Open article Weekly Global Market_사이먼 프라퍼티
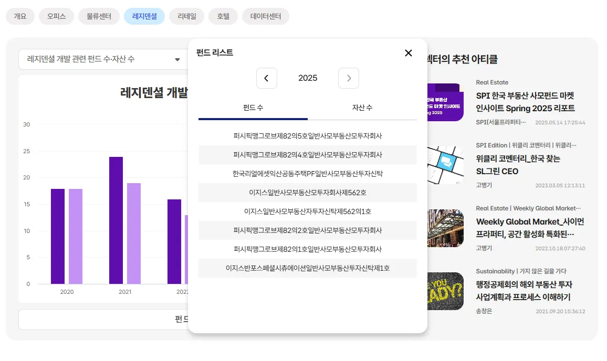 pyautogui.click(x=530, y=228)
